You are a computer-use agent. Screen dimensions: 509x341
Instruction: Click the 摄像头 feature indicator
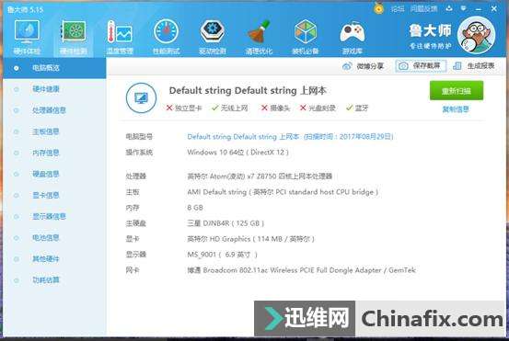(275, 108)
